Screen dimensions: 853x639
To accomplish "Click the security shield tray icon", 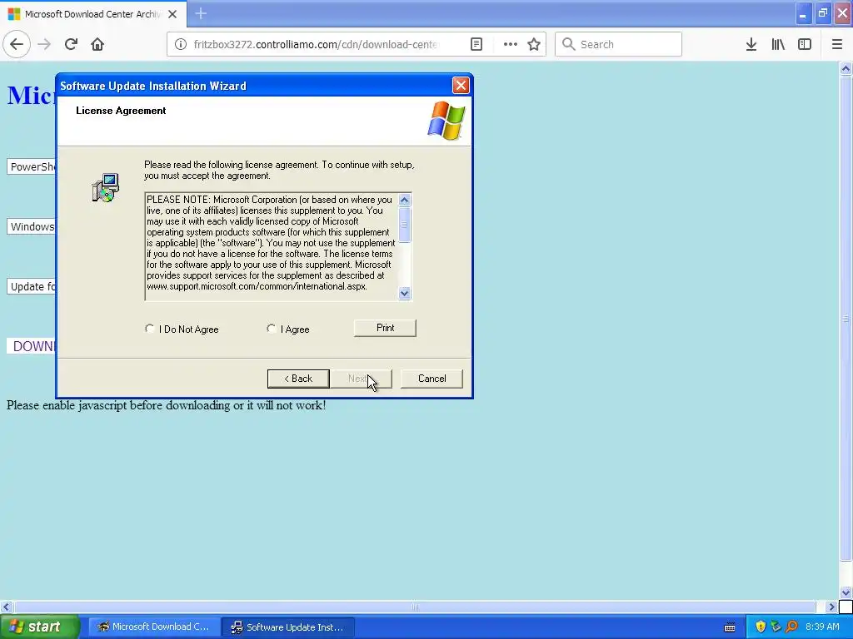I will click(x=761, y=627).
